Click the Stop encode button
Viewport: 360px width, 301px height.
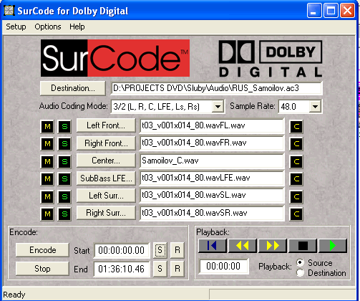point(42,269)
